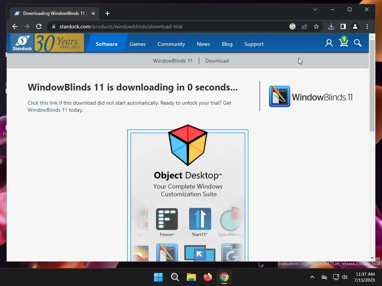Screen dimensions: 382x286
Task: Open Windows taskbar search
Action: (x=175, y=277)
